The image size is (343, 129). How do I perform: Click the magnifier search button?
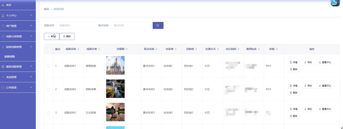[158, 25]
